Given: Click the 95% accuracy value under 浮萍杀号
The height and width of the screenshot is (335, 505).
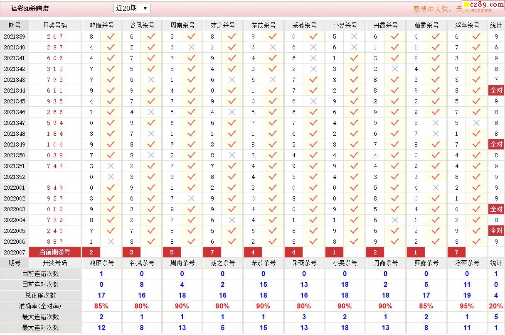Looking at the screenshot, I should pyautogui.click(x=467, y=306).
